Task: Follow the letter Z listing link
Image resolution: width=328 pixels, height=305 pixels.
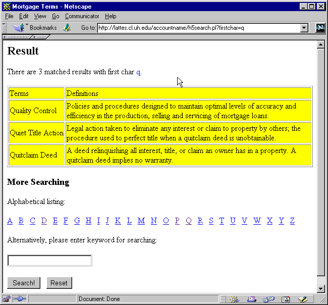Action: point(293,221)
